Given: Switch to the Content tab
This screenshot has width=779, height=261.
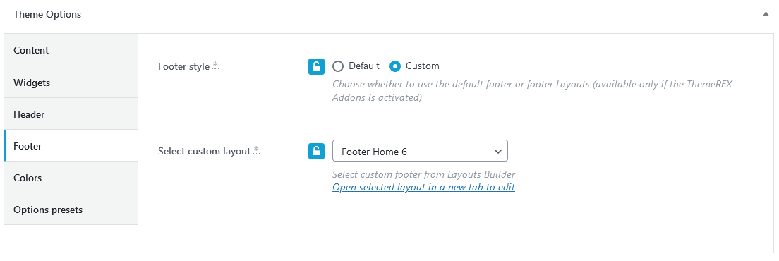Looking at the screenshot, I should point(71,50).
